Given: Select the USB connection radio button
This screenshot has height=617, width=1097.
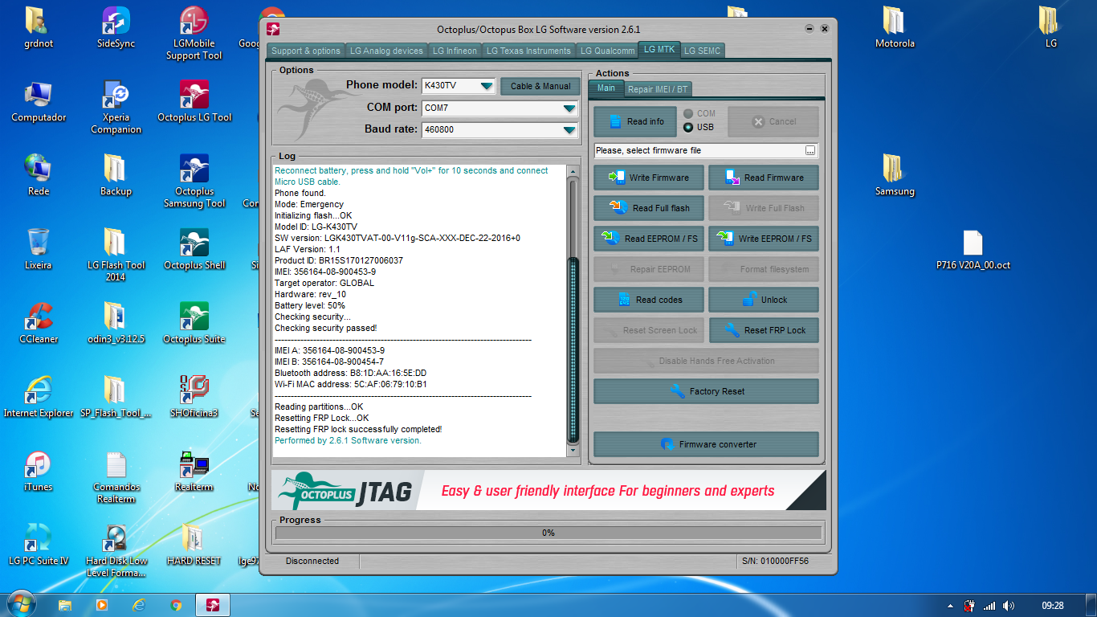Looking at the screenshot, I should tap(688, 127).
